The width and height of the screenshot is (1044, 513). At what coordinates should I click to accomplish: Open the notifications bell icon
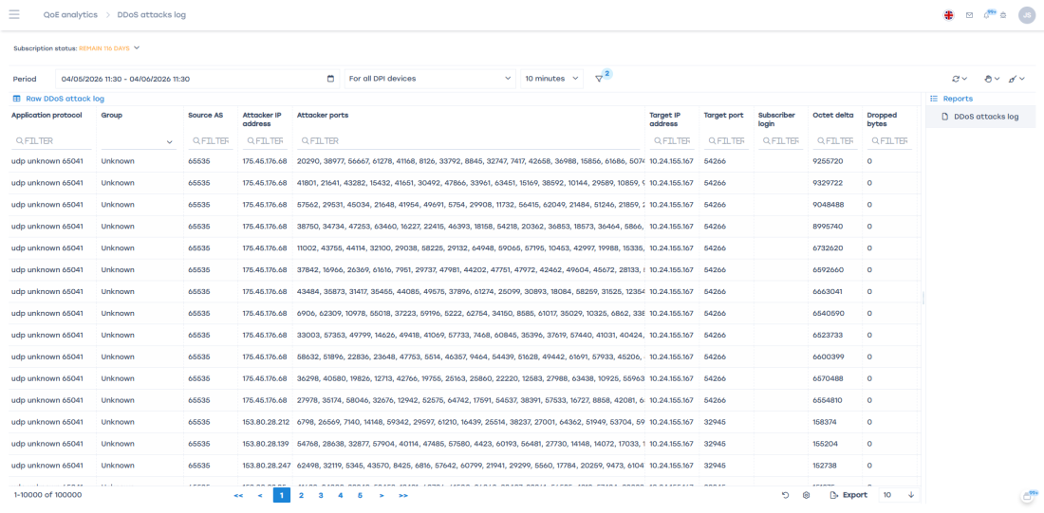[987, 15]
